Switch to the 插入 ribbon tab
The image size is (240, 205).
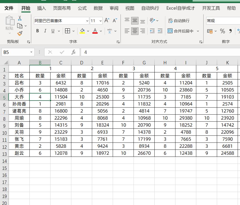42,8
